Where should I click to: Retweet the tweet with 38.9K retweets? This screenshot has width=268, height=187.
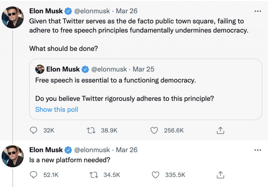pos(90,130)
